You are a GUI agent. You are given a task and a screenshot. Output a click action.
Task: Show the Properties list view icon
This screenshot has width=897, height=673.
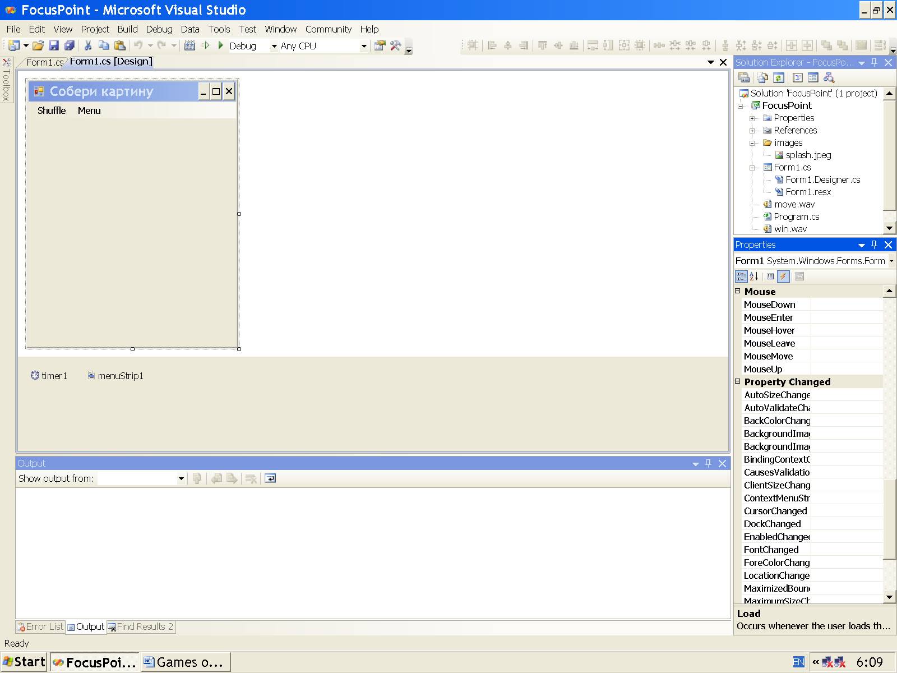(x=770, y=276)
